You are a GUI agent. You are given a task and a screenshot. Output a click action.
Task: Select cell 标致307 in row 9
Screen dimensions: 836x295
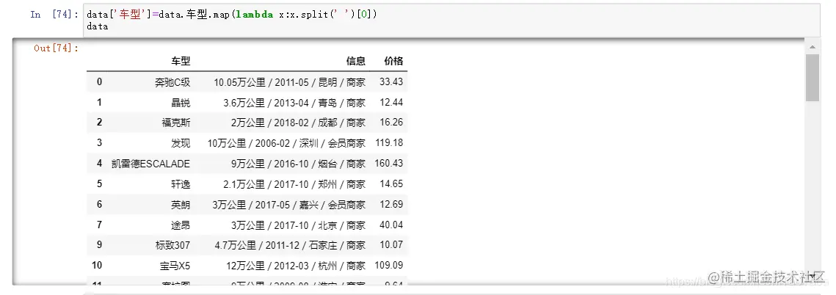coord(172,245)
